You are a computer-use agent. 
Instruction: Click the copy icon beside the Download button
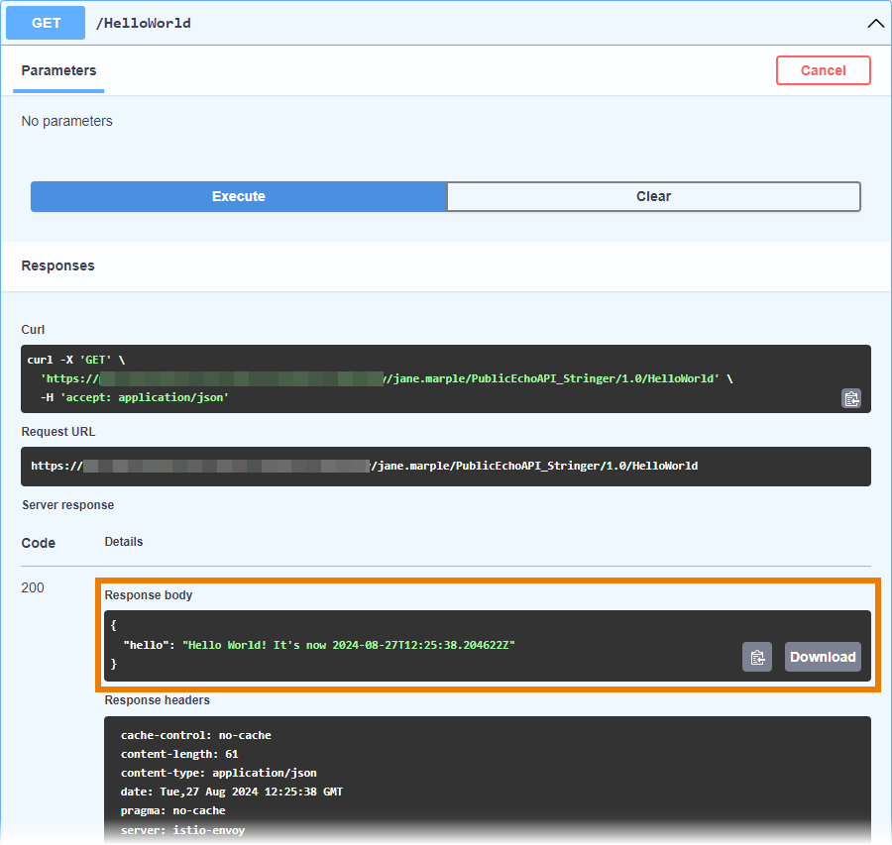pyautogui.click(x=757, y=656)
